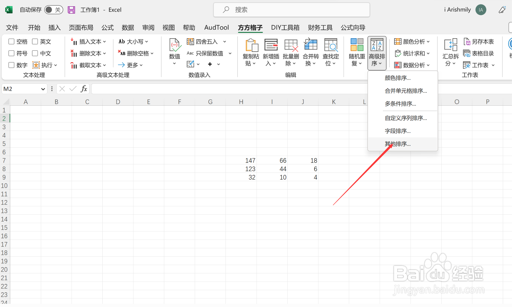Open the 颜色分析 tool
512x307 pixels.
coord(412,41)
